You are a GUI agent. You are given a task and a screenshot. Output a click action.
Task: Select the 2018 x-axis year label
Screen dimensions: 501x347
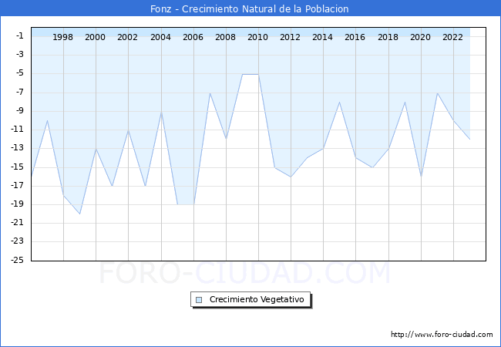click(388, 37)
